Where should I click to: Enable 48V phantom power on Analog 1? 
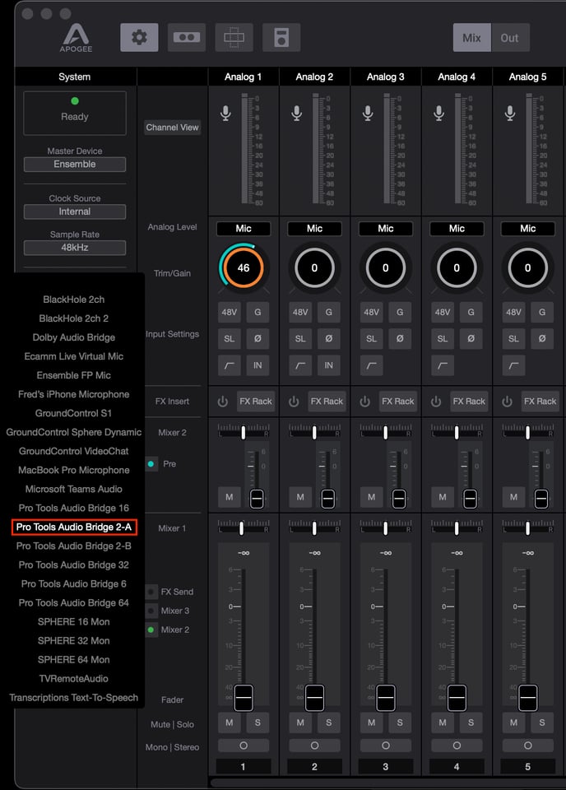pyautogui.click(x=230, y=312)
